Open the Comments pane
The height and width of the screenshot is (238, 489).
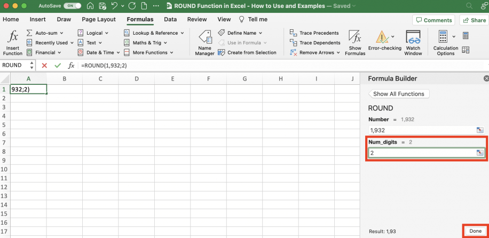pyautogui.click(x=434, y=20)
